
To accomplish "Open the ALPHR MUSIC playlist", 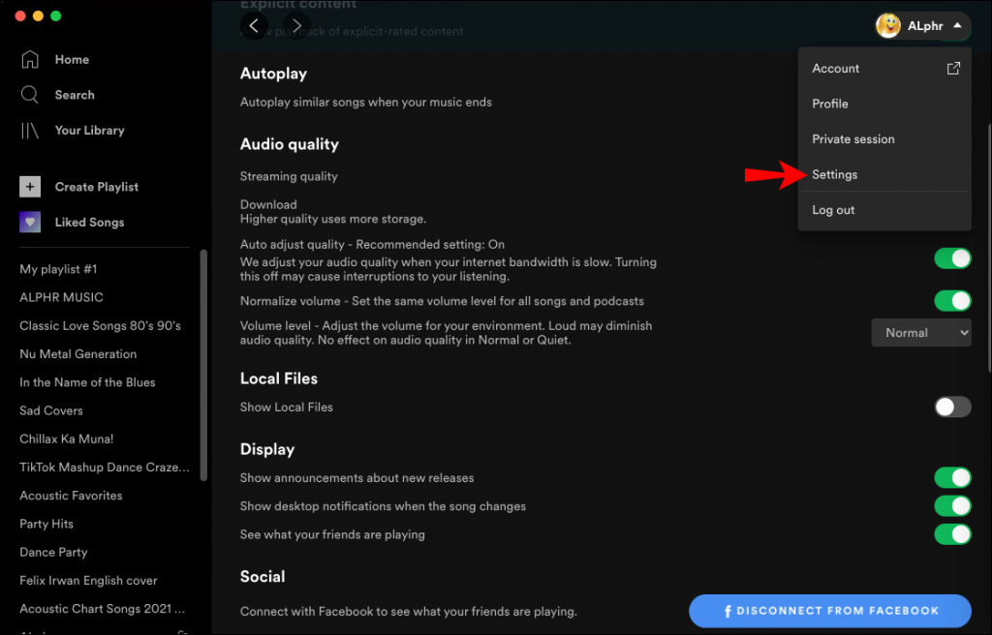I will tap(63, 297).
